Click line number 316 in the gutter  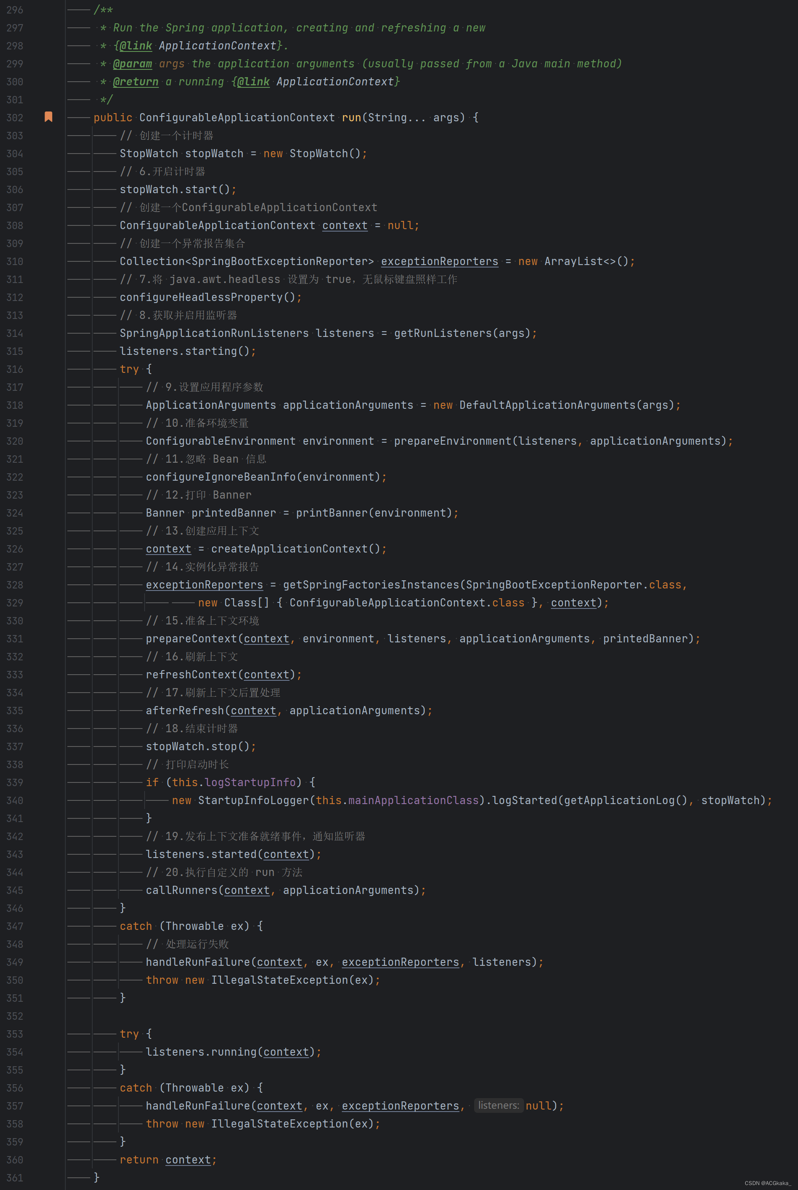pyautogui.click(x=15, y=369)
